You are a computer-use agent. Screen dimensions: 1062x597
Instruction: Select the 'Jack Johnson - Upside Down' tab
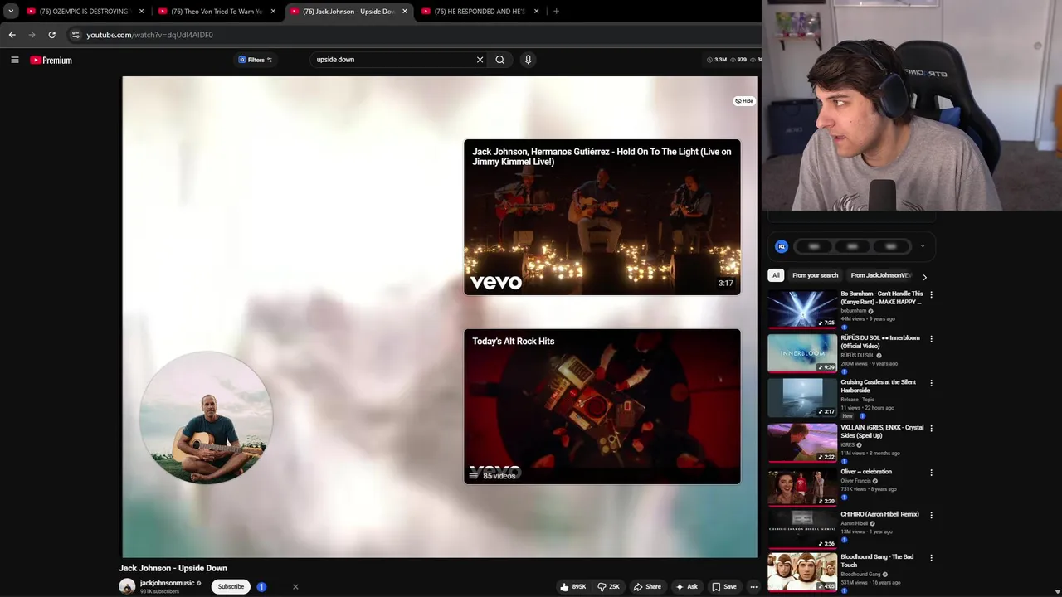(348, 12)
